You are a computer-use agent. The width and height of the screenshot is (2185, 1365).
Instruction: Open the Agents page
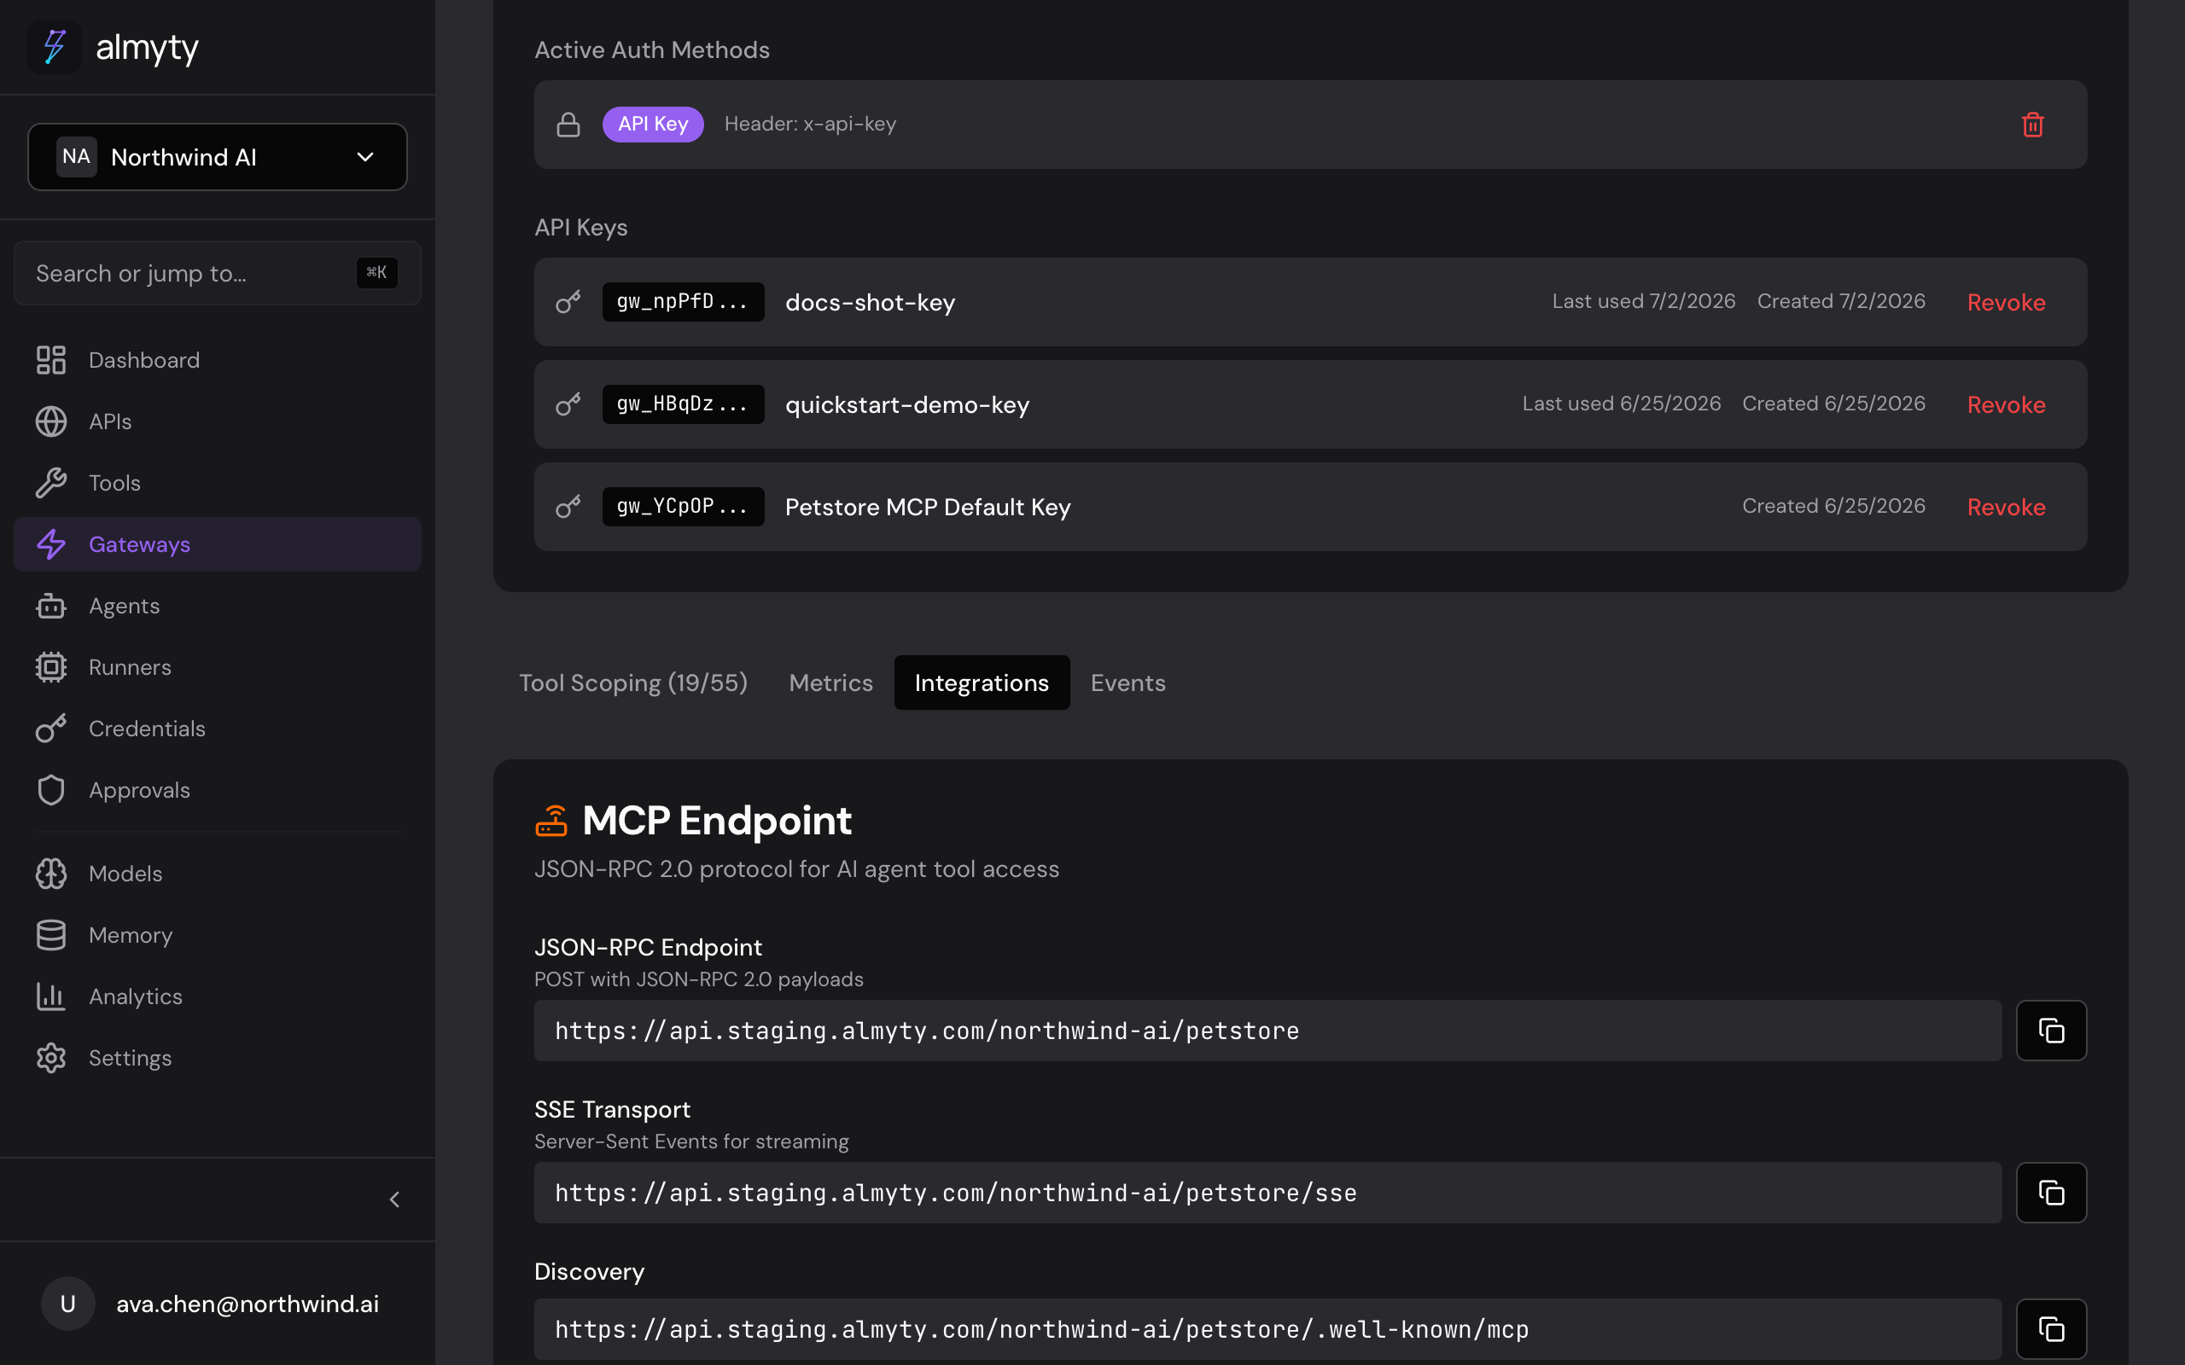click(218, 606)
